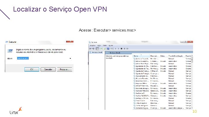Click OK in the Executar dialog
The image size is (209, 117).
pos(32,69)
